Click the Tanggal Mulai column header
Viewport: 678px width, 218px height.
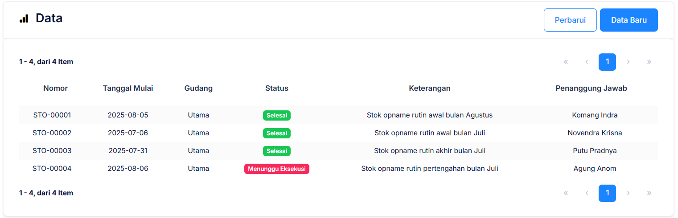coord(128,88)
